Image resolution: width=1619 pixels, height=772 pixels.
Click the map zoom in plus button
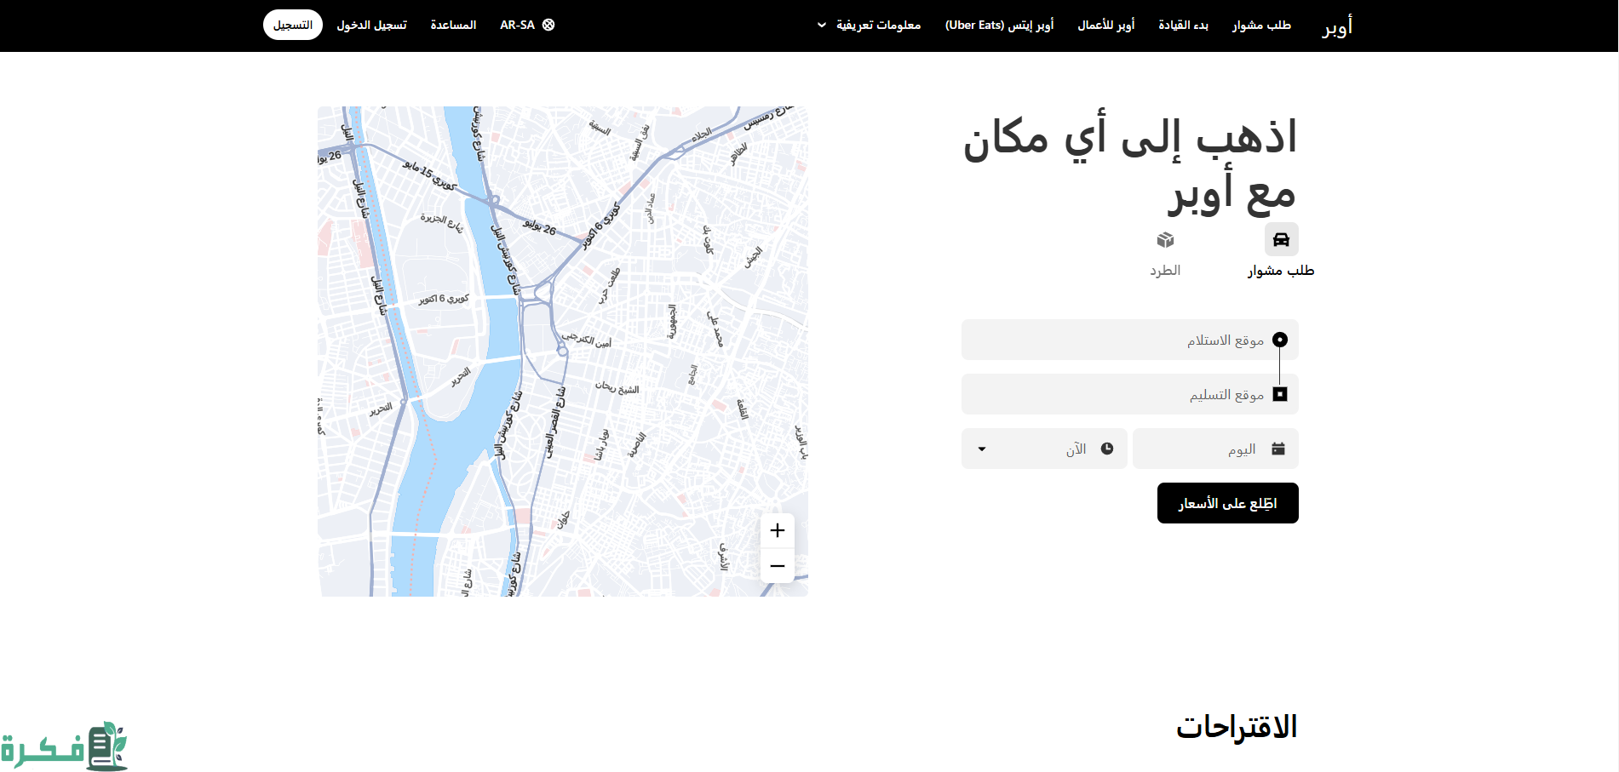(x=777, y=531)
